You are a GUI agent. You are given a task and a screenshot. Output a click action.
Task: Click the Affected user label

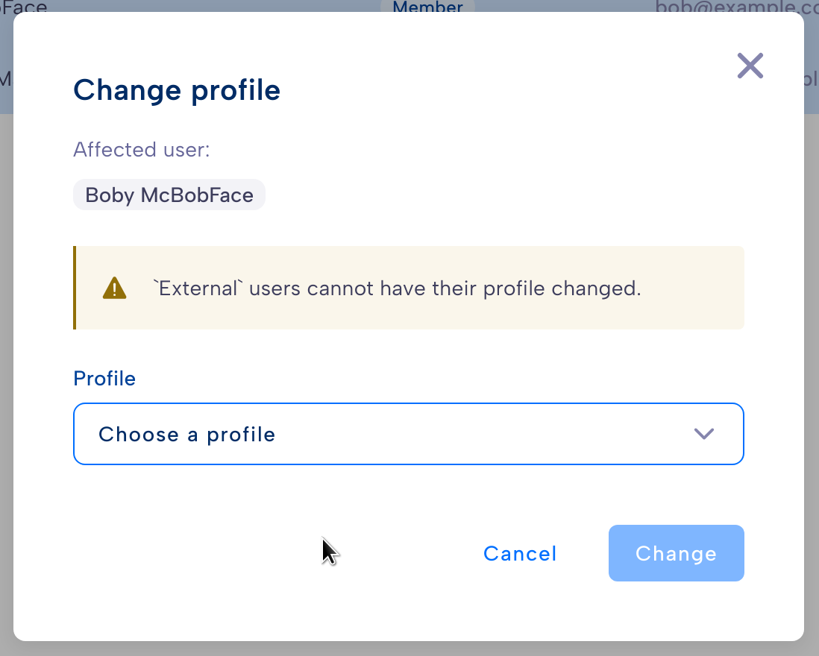(142, 150)
